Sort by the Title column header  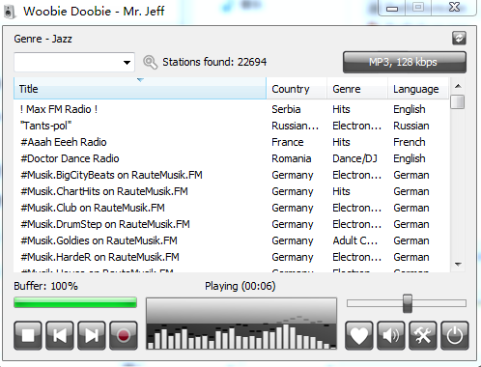(x=140, y=89)
